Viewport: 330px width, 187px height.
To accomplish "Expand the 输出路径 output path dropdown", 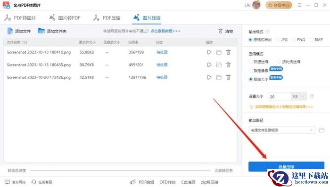I will [281, 130].
